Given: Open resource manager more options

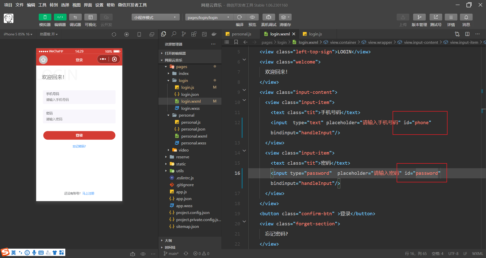Looking at the screenshot, I should click(213, 44).
